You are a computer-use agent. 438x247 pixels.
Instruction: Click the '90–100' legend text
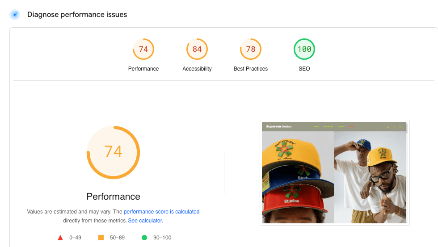162,238
